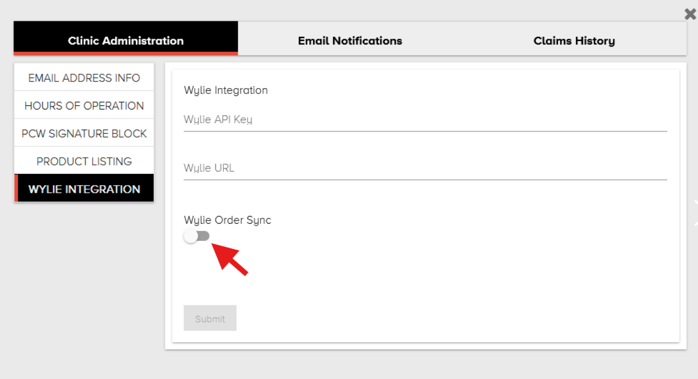Click the red bar beside Wylie Integration item
The height and width of the screenshot is (379, 698).
click(x=16, y=189)
